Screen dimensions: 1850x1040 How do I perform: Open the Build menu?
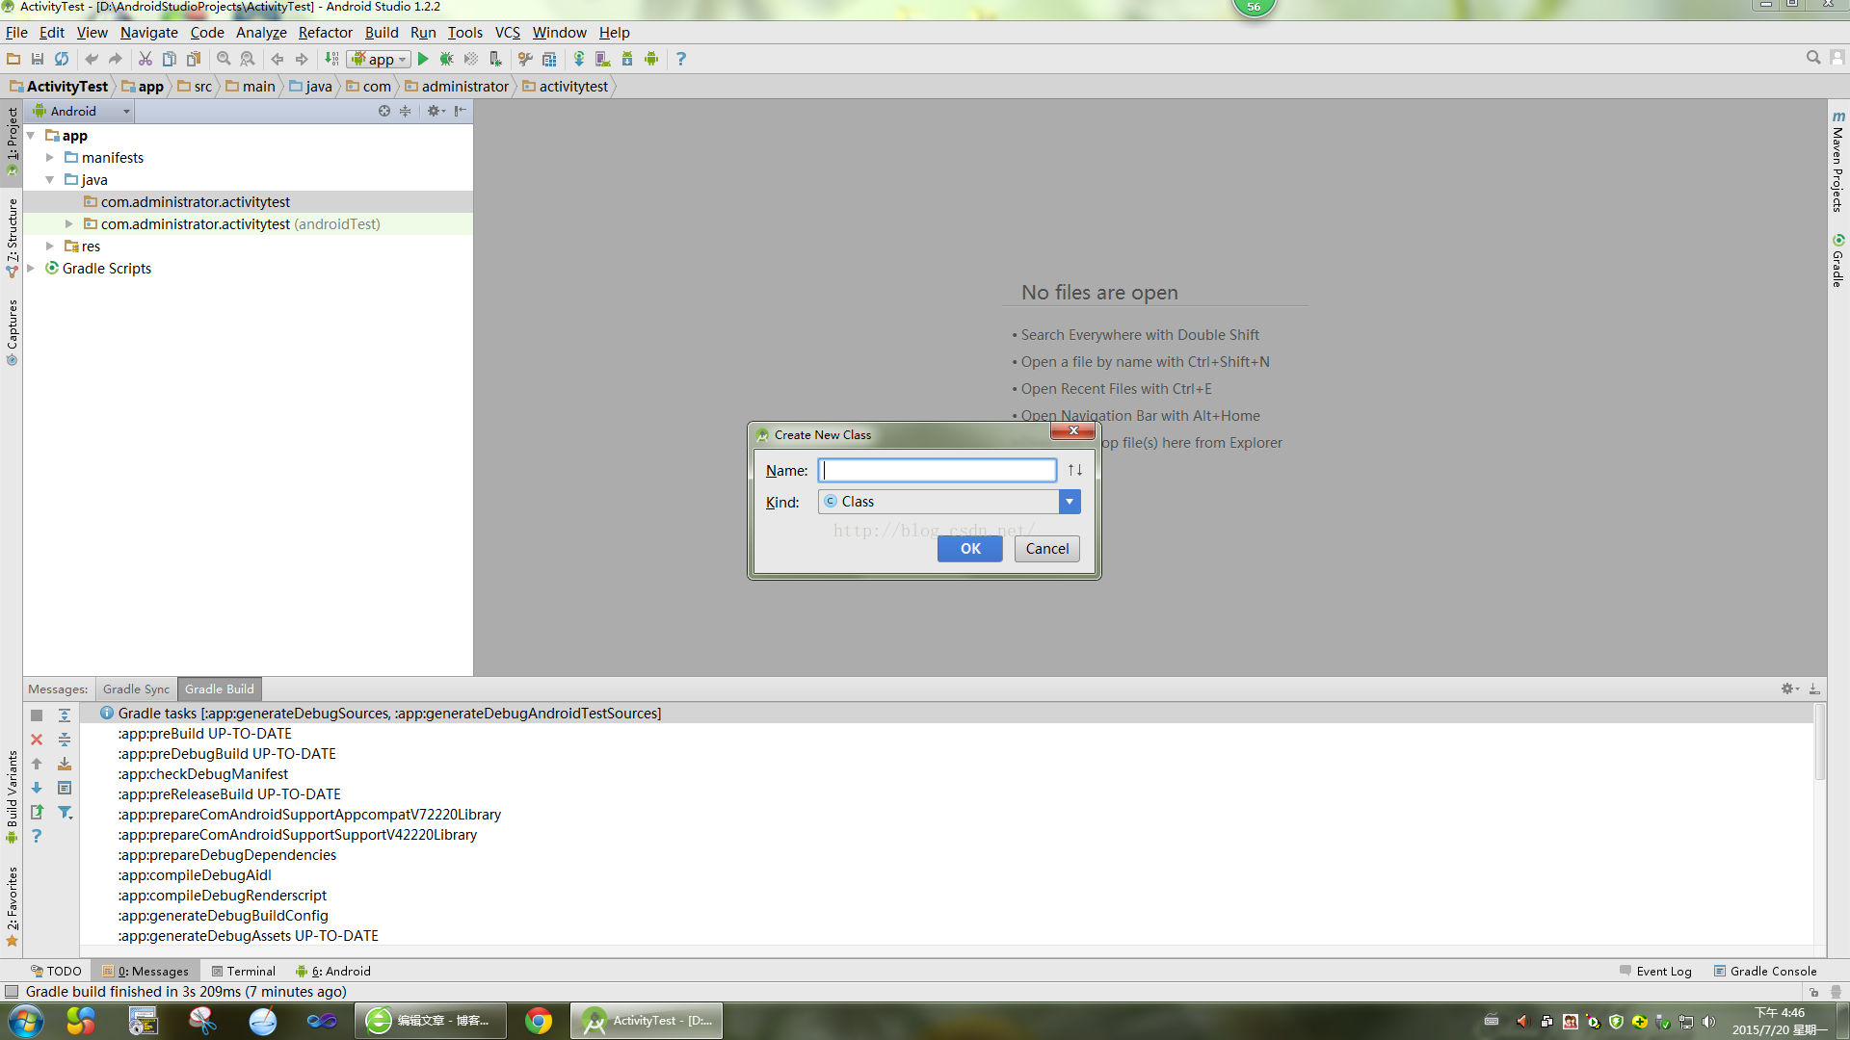382,33
